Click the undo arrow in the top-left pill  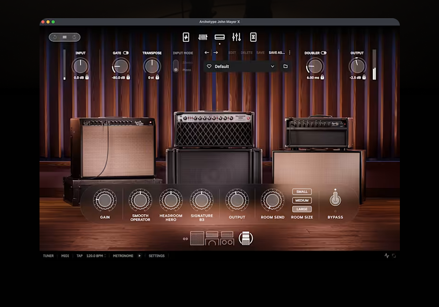(55, 37)
